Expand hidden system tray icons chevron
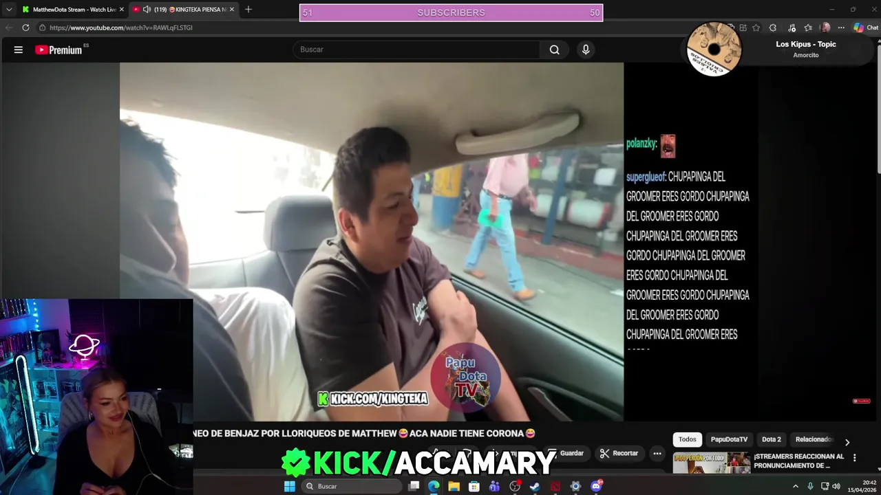 (x=796, y=486)
